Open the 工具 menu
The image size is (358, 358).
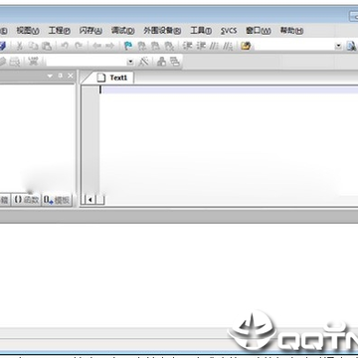(x=201, y=31)
